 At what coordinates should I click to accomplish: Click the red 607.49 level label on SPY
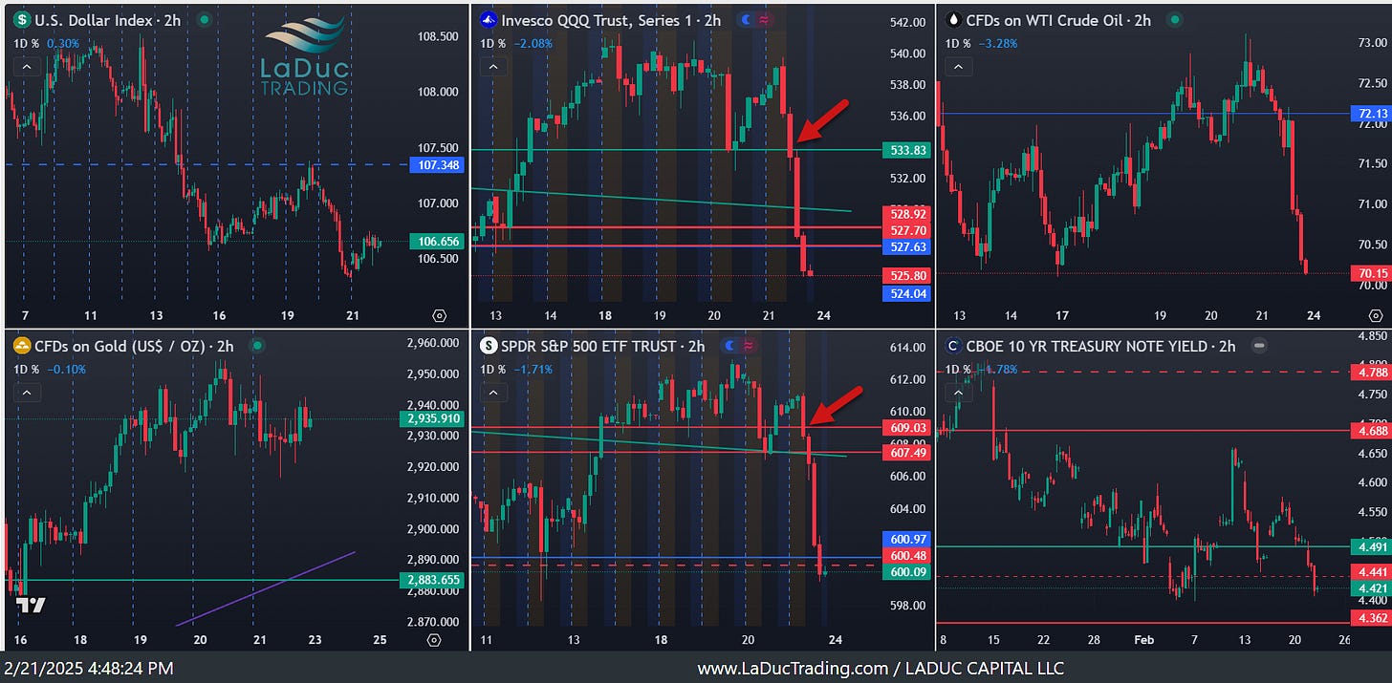click(905, 453)
